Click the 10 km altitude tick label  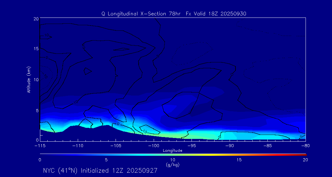pyautogui.click(x=35, y=80)
